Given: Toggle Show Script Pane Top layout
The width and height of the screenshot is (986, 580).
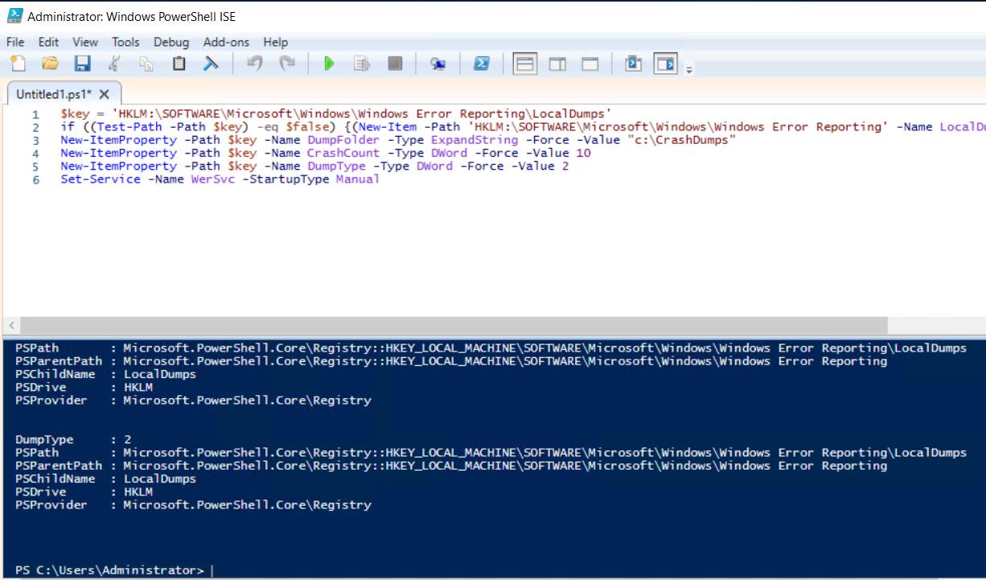Looking at the screenshot, I should coord(524,63).
